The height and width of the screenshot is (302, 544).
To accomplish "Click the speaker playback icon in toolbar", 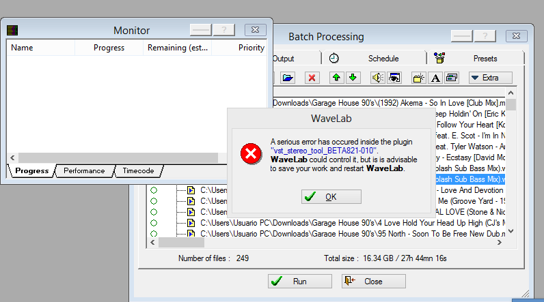I will point(377,78).
